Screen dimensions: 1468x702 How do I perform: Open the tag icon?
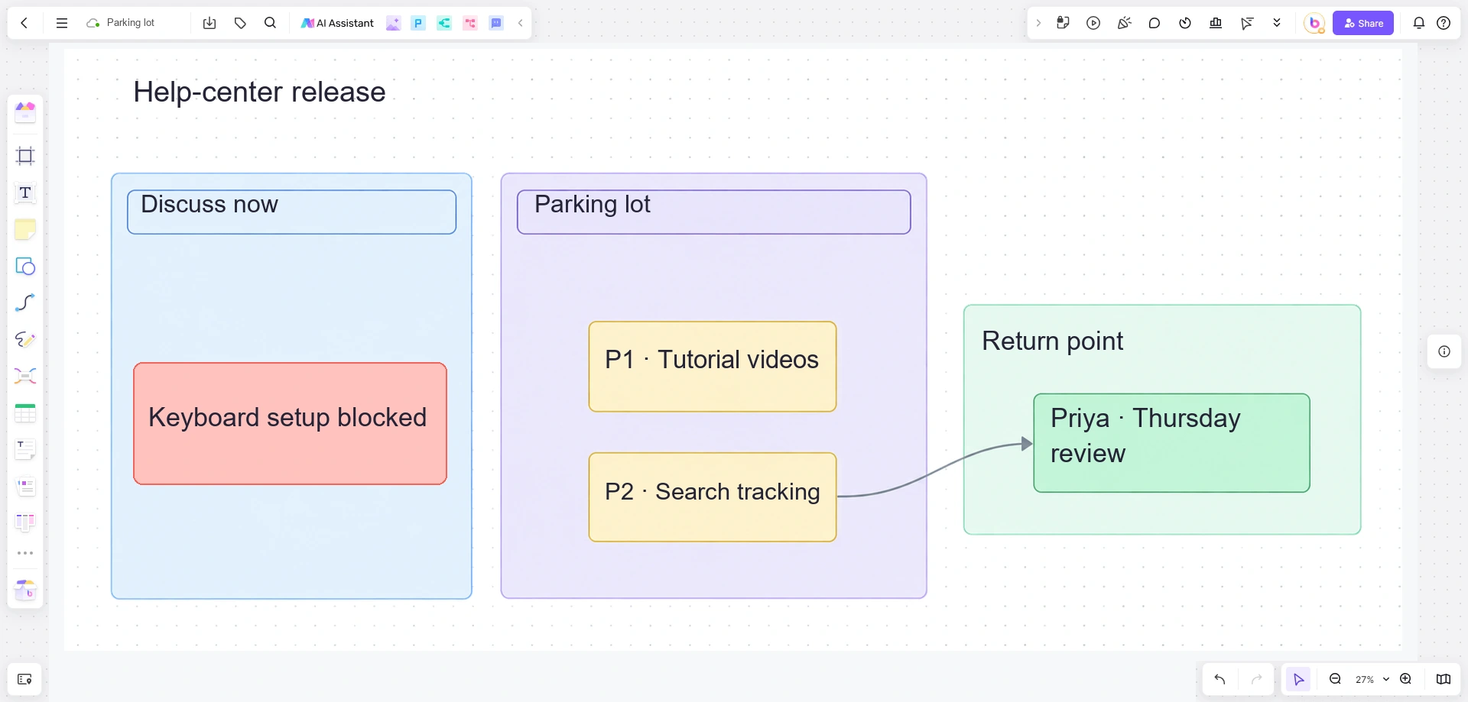240,23
